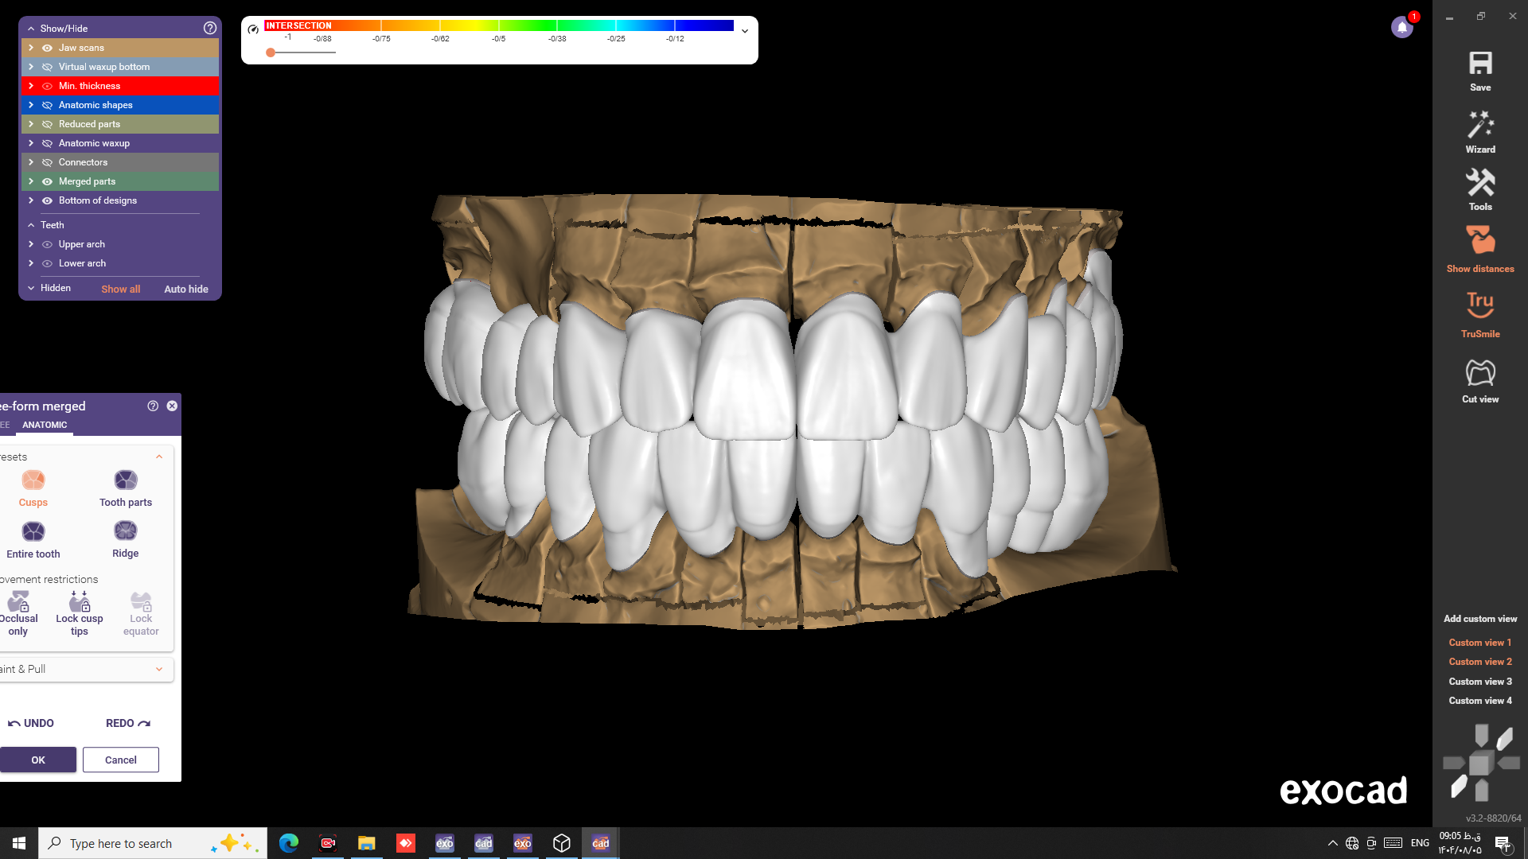This screenshot has height=859, width=1528.
Task: Toggle visibility of Jaw scans
Action: coord(48,48)
